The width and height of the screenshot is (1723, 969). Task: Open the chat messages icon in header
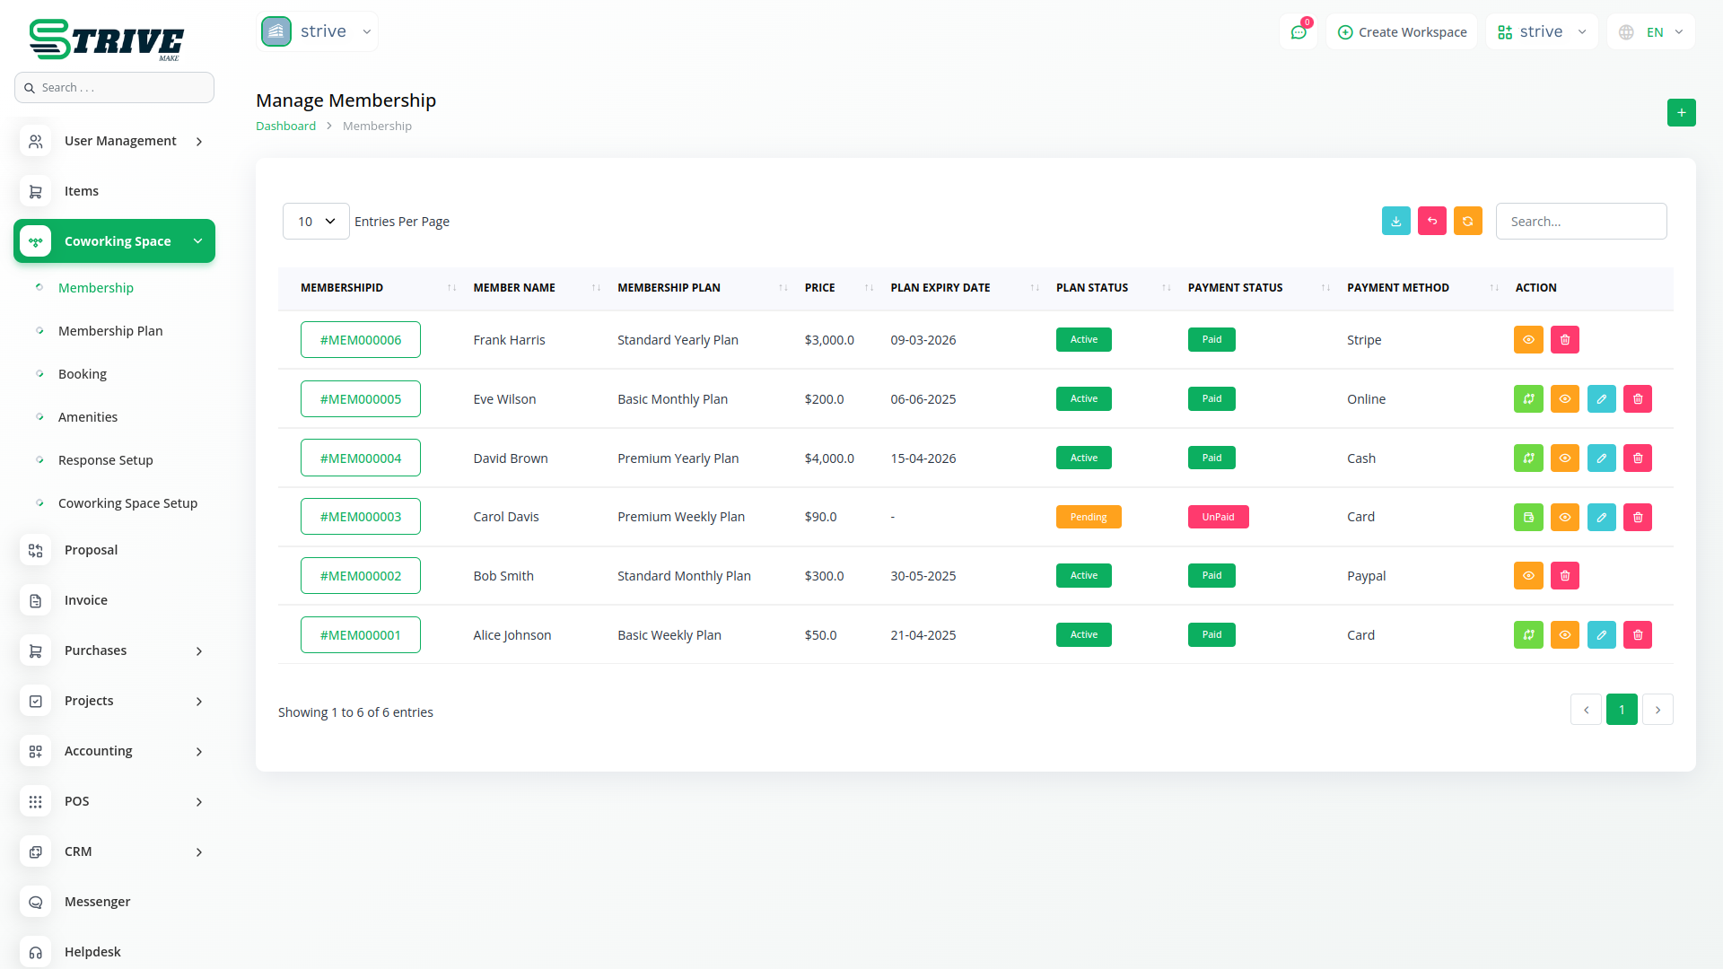[1298, 32]
